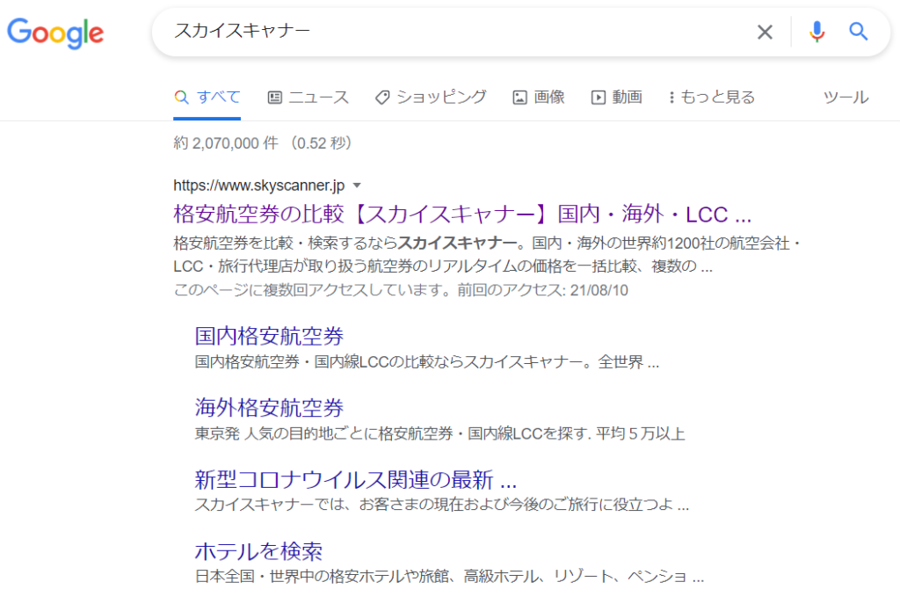
Task: Open the ショッピング tab
Action: tap(431, 97)
